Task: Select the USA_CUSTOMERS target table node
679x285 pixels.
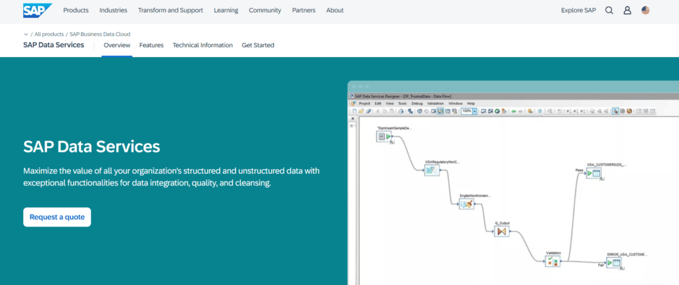Action: 593,174
